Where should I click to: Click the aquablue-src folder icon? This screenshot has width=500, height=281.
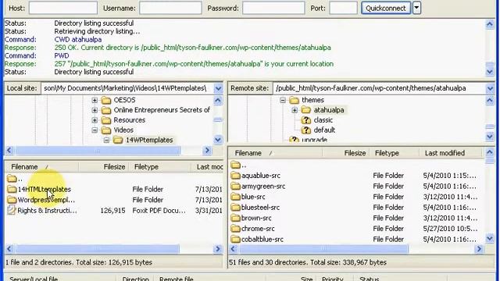point(236,175)
